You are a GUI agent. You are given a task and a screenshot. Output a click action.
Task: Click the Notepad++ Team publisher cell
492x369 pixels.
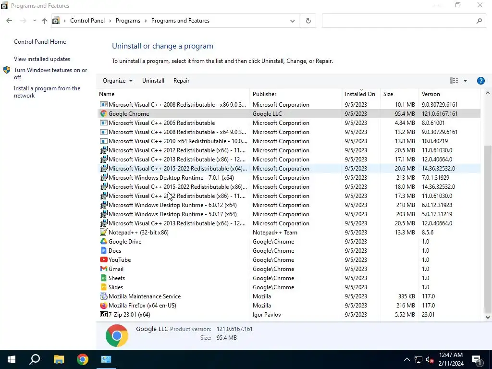click(275, 233)
